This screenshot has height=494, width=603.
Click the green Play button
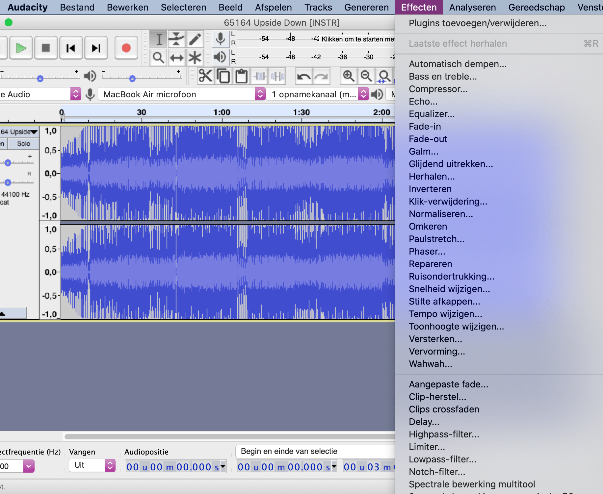click(x=21, y=48)
